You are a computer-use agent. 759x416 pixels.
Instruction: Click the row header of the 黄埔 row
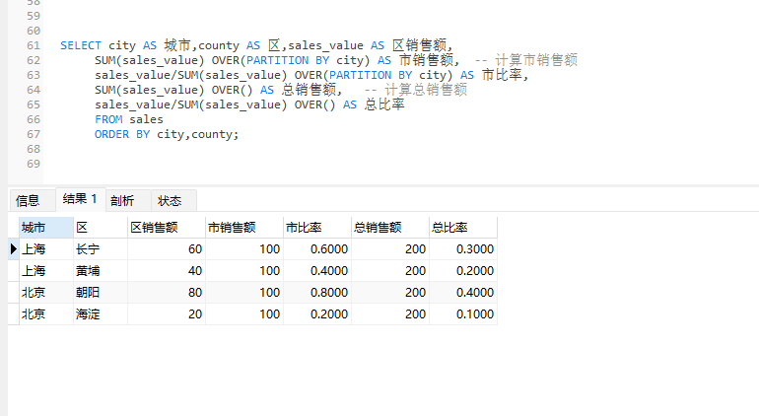(14, 271)
